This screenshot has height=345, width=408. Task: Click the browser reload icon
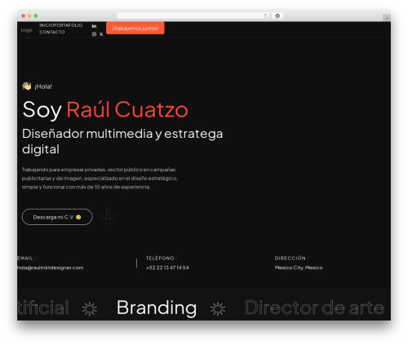coord(265,15)
